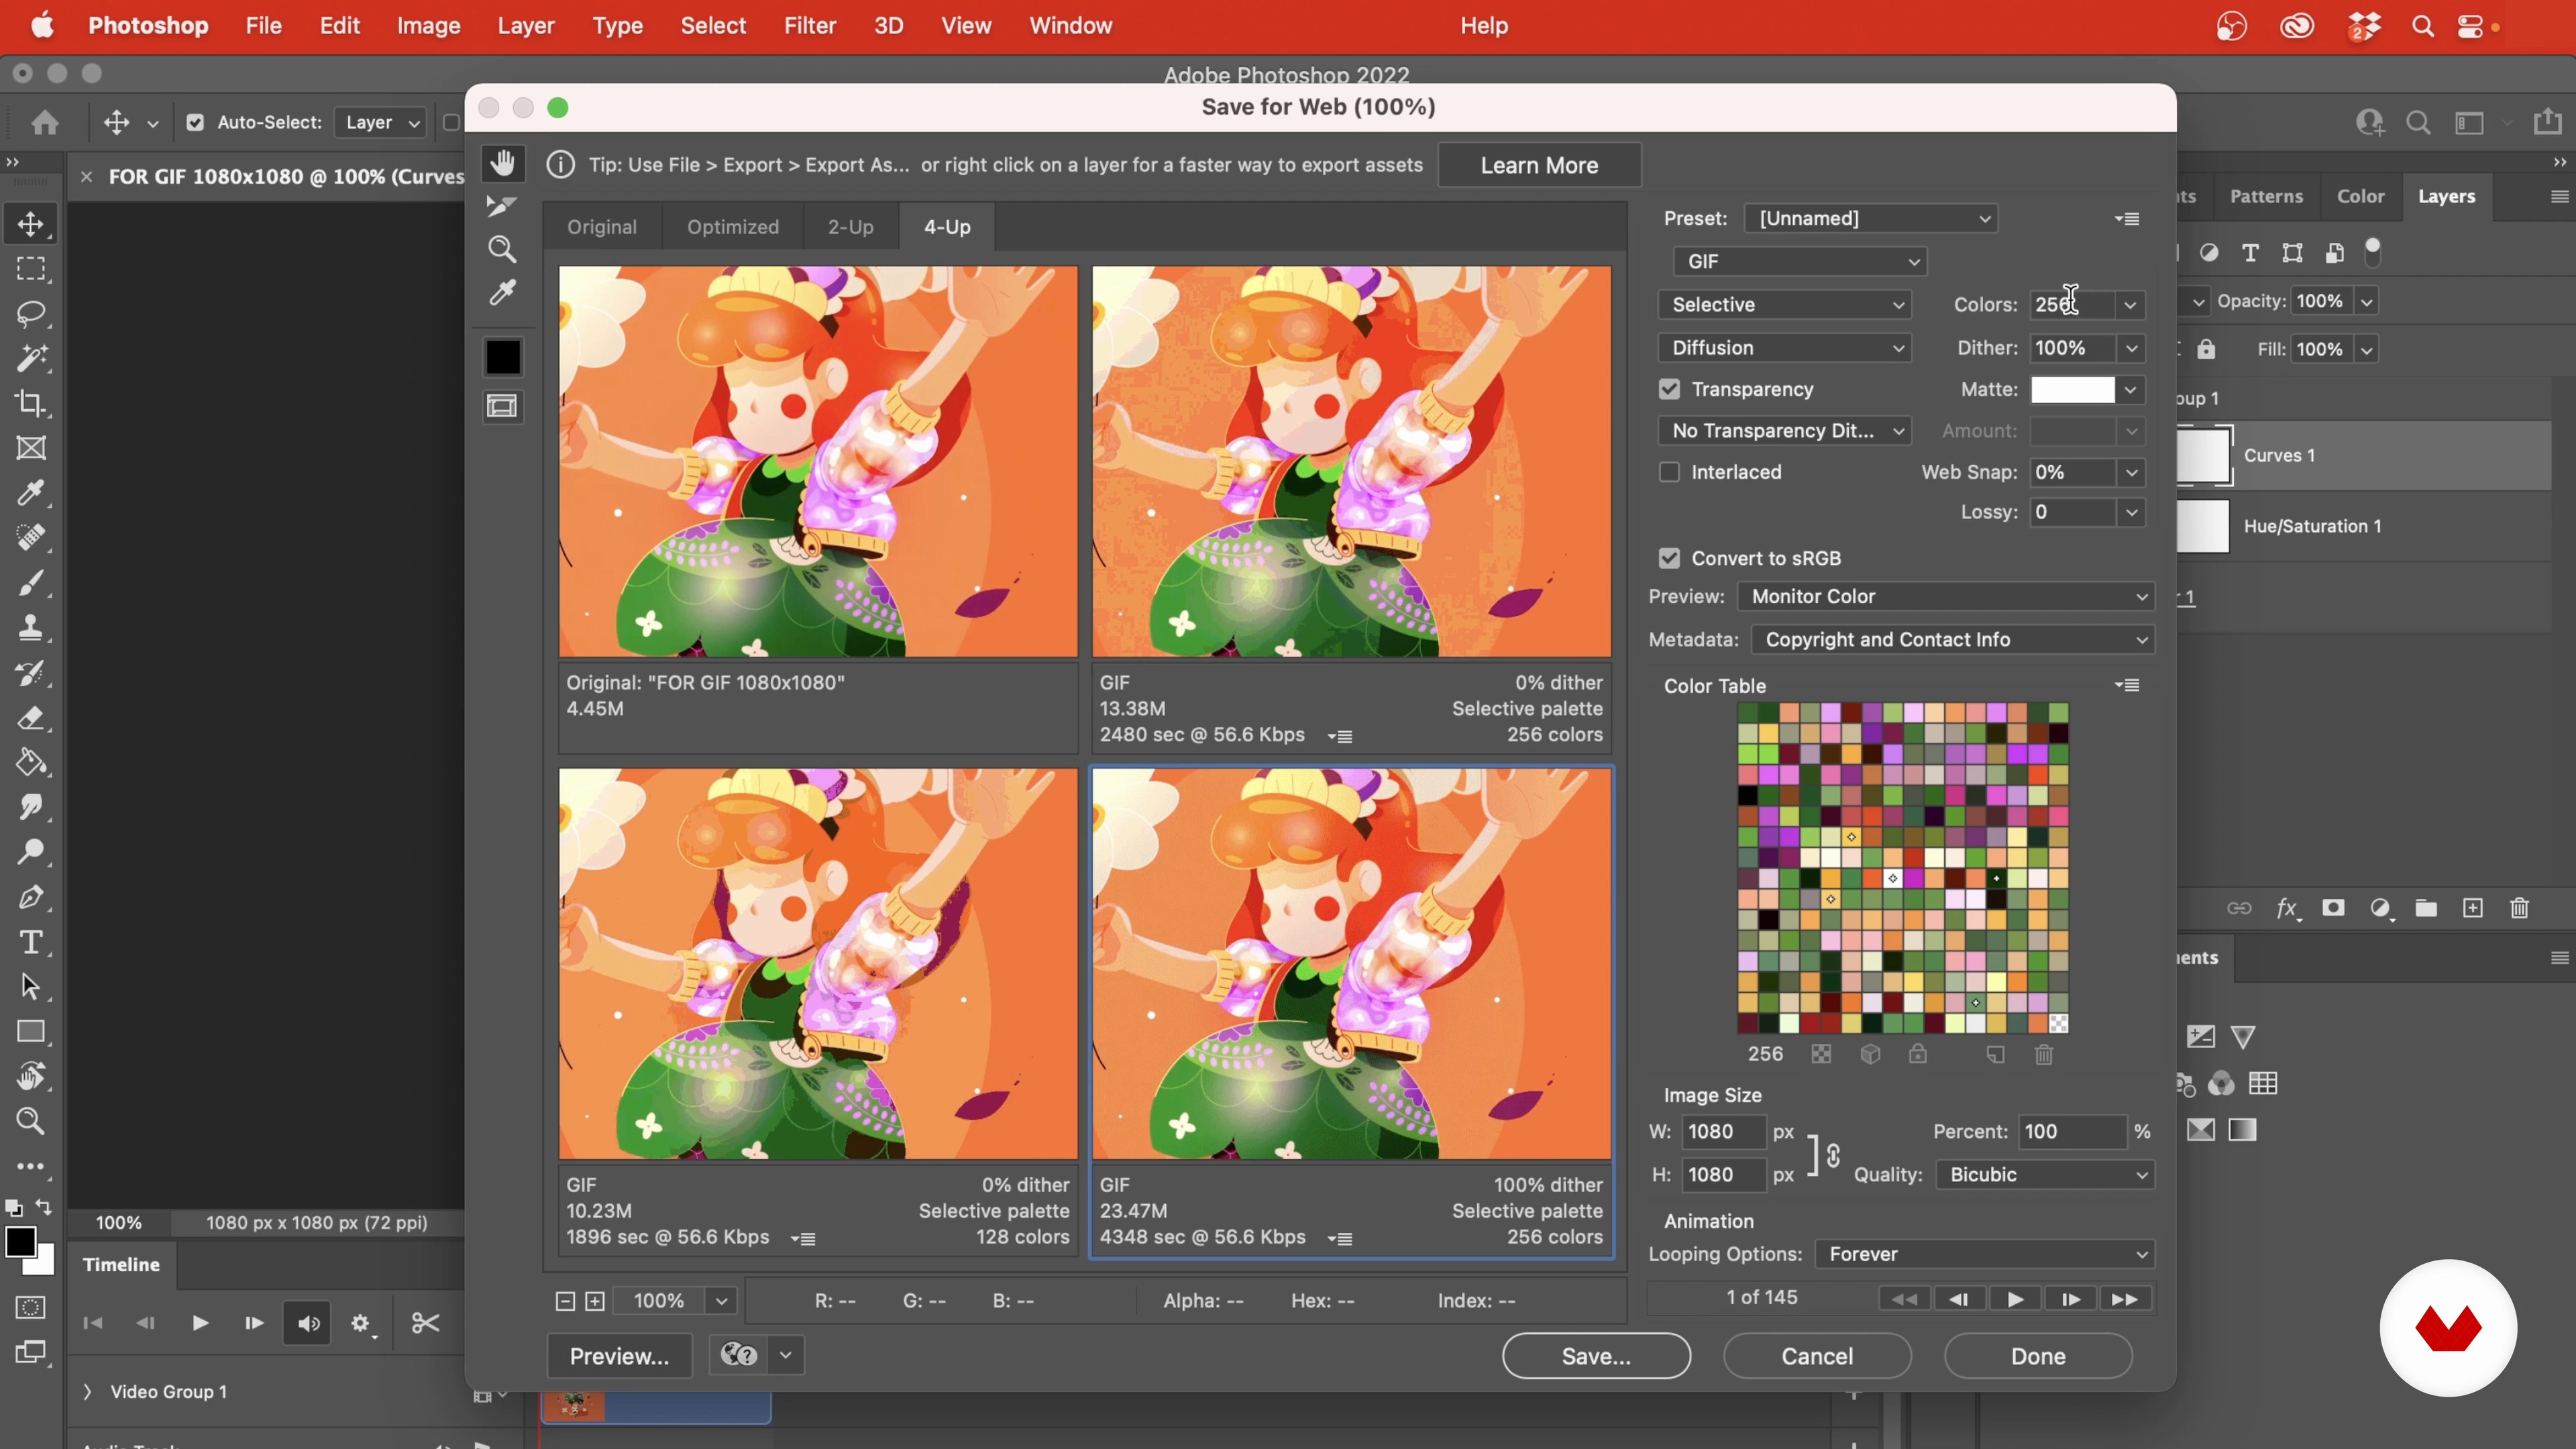Select the Brush tool
2576x1449 pixels.
click(x=31, y=583)
